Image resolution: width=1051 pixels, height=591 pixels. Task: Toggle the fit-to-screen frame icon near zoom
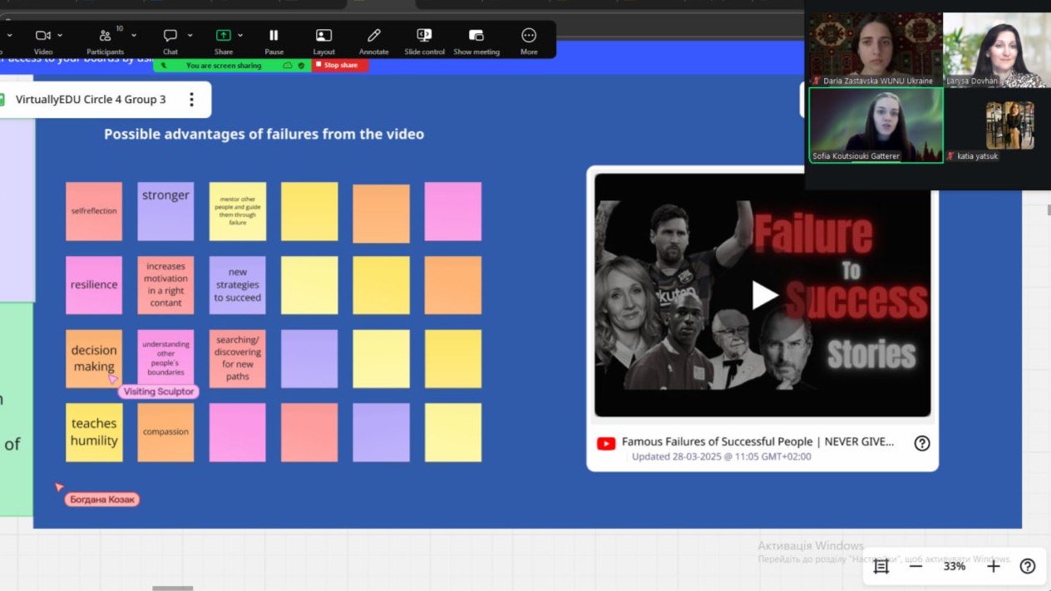pos(881,566)
